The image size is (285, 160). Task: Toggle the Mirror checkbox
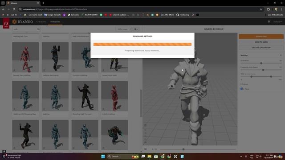pos(241,84)
